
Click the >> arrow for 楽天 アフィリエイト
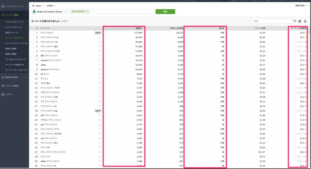click(x=100, y=56)
